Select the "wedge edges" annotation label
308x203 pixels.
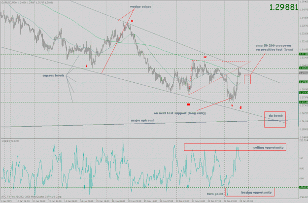(140, 7)
